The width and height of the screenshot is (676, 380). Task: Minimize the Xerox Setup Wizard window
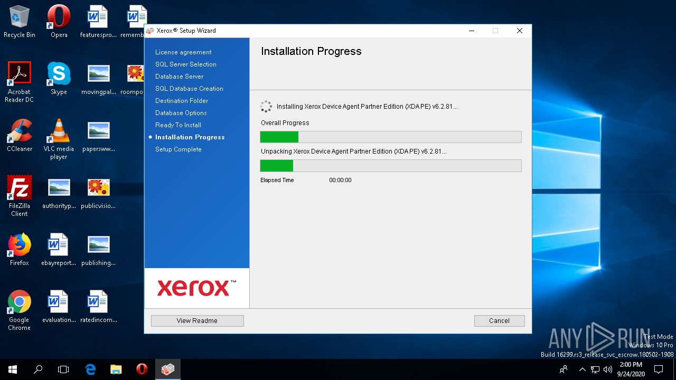coord(471,31)
